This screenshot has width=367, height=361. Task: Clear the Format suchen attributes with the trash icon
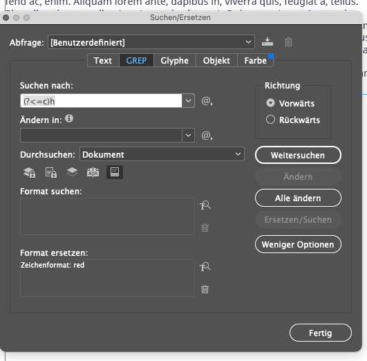pos(205,228)
